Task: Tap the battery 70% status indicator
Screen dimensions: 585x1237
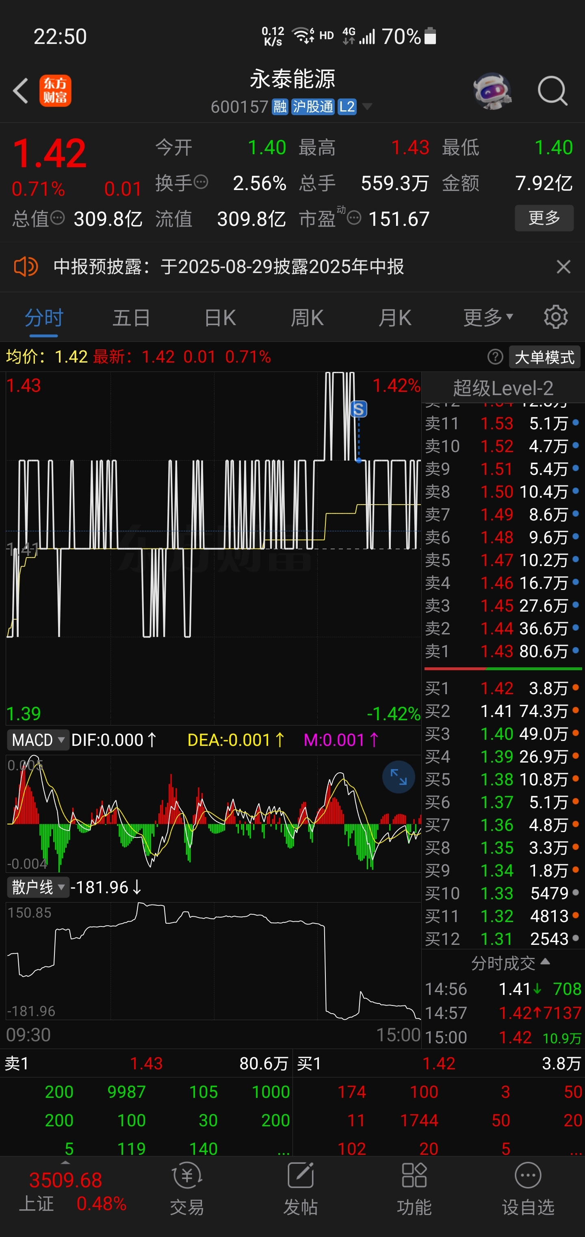Action: point(409,37)
